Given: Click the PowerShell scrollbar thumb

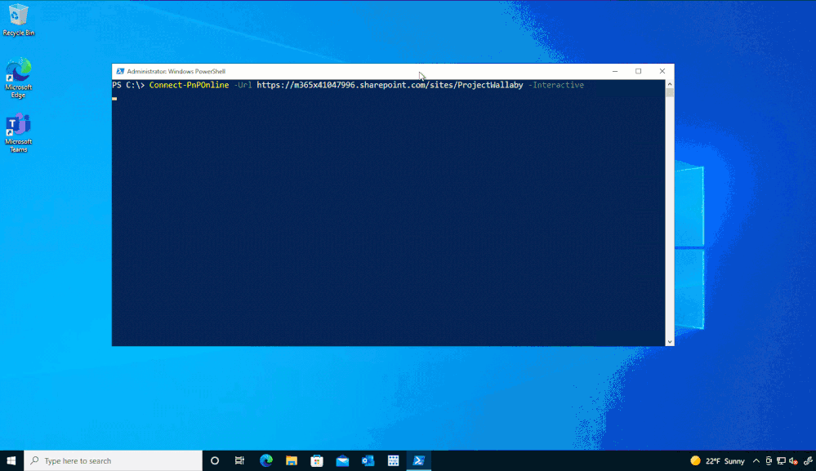Looking at the screenshot, I should (670, 93).
